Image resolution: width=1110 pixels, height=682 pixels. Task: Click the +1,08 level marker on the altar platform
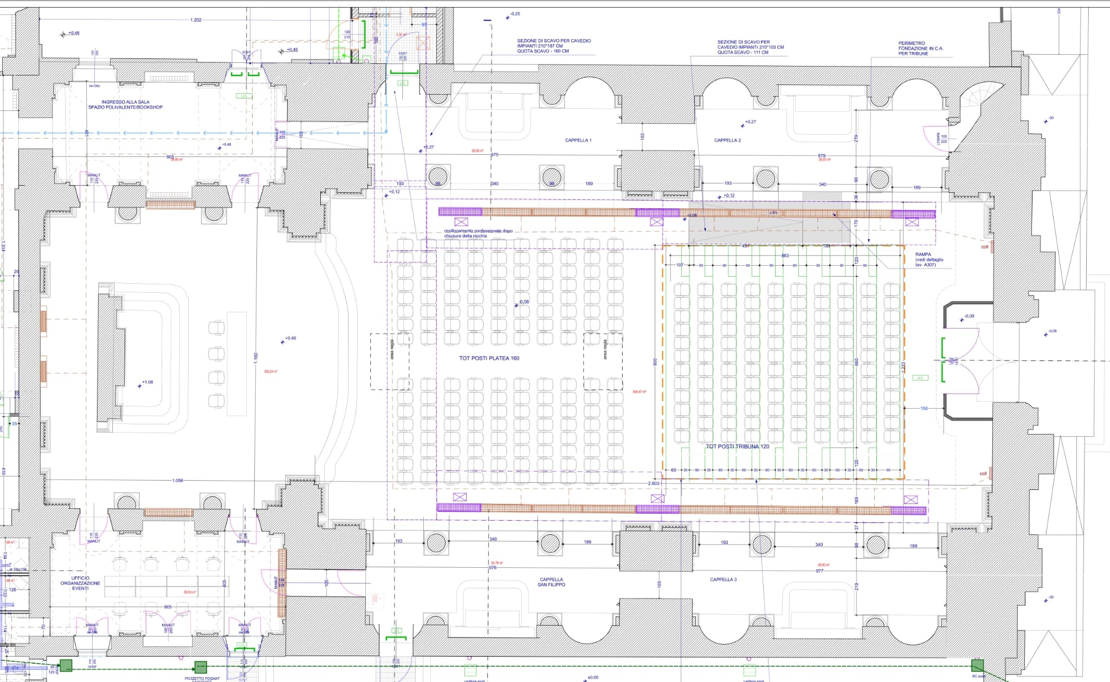click(x=147, y=382)
